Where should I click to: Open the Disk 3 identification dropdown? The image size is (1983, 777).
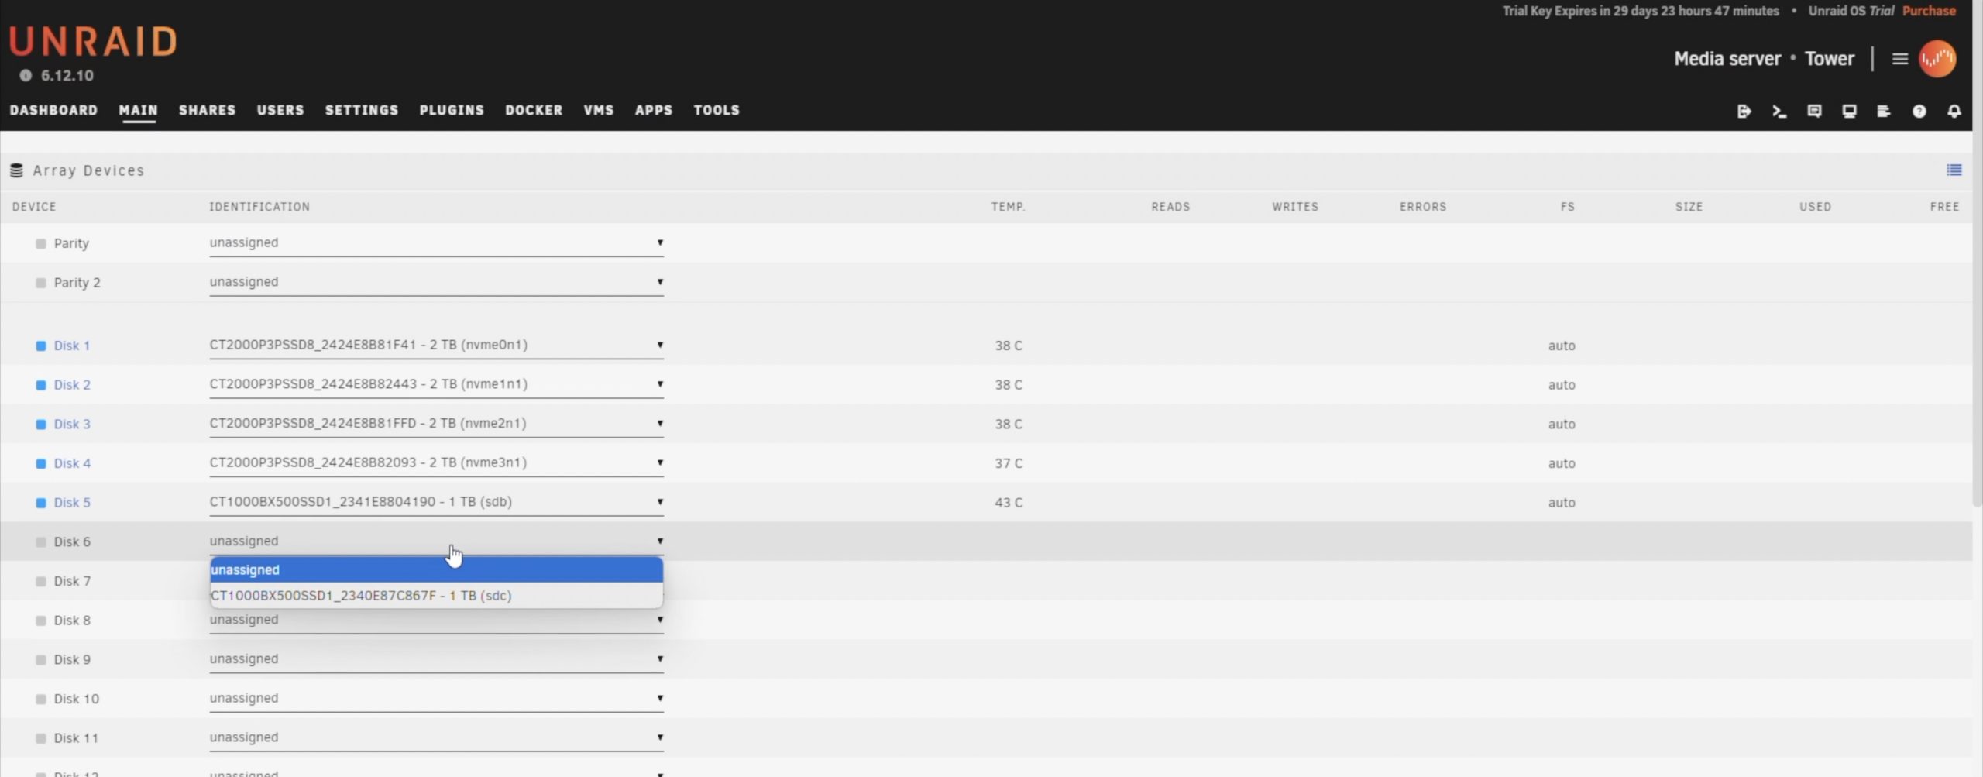[435, 424]
